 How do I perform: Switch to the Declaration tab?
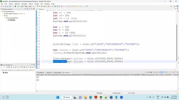[x=57, y=72]
